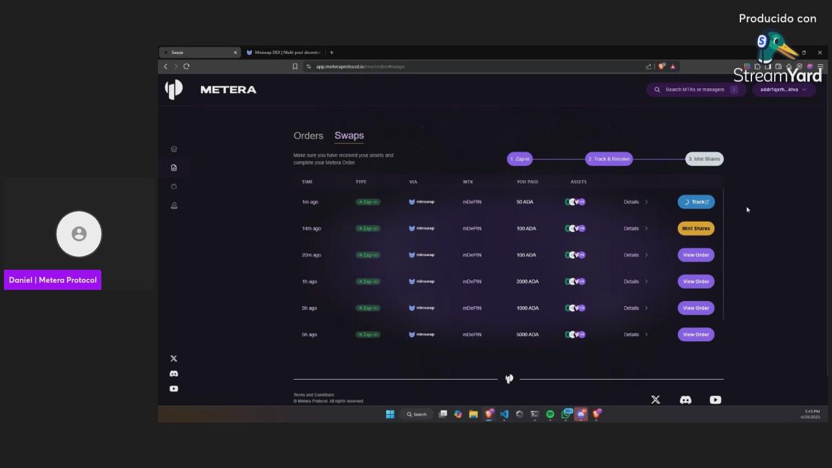Reload the page with the refresh icon
The image size is (832, 468).
(187, 66)
